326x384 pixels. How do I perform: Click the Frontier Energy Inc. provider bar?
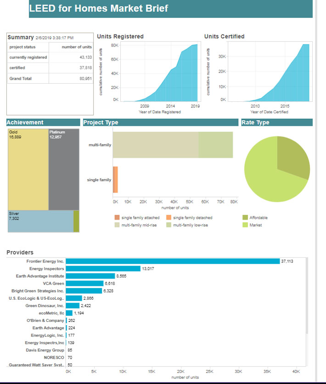click(173, 262)
